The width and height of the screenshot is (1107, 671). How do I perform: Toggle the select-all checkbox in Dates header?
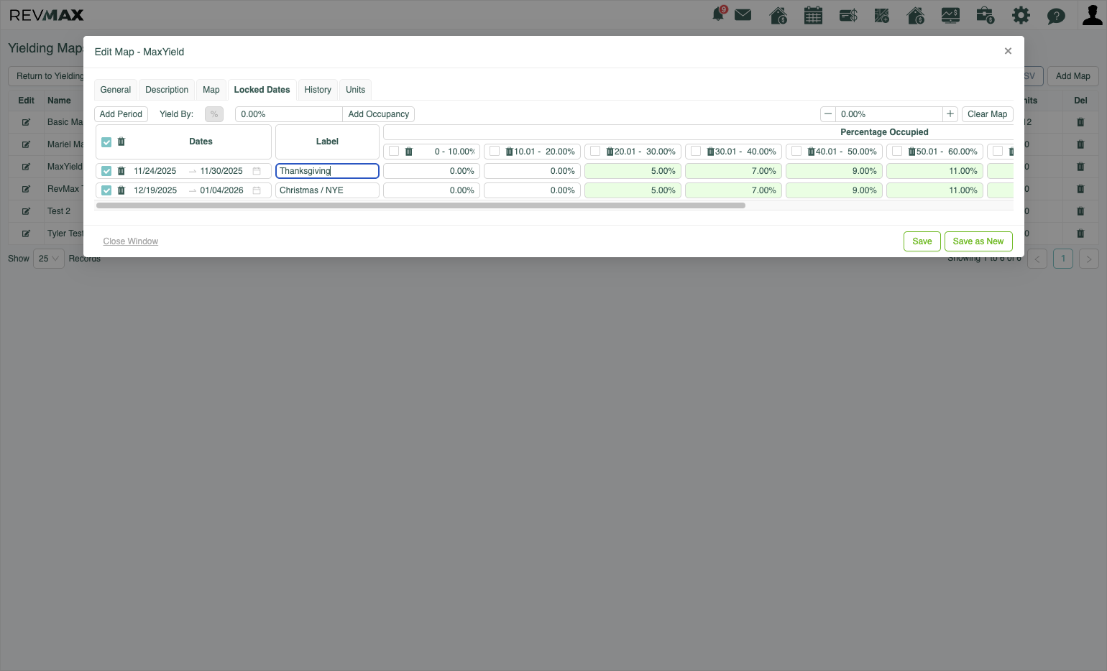click(106, 142)
